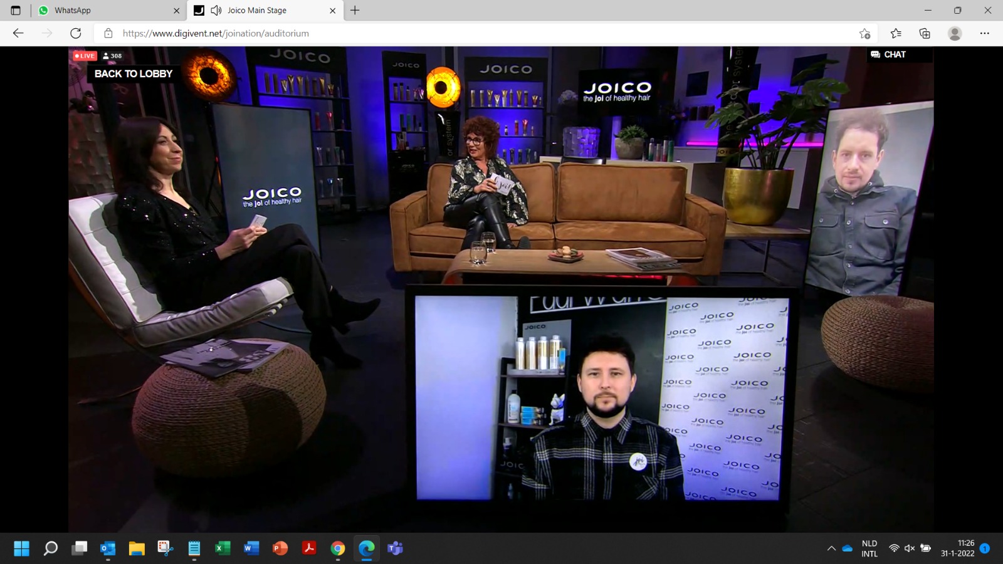Go back to previous page
Viewport: 1003px width, 564px height.
click(x=18, y=33)
